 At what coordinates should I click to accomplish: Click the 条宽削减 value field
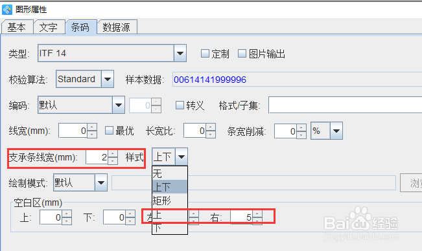coord(286,131)
